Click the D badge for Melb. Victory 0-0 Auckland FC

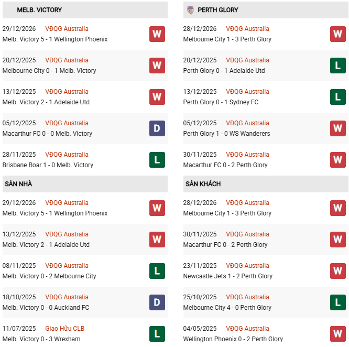[x=157, y=302]
